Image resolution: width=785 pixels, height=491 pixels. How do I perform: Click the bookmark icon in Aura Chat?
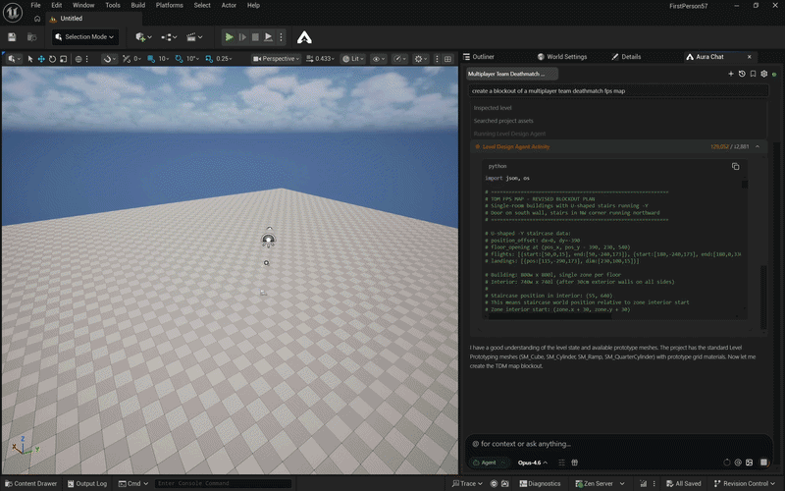click(x=753, y=74)
